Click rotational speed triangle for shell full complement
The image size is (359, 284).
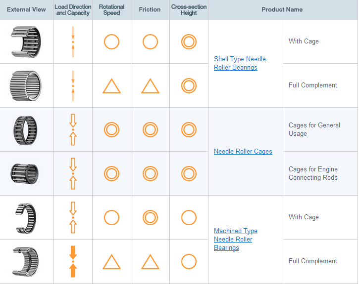(111, 86)
